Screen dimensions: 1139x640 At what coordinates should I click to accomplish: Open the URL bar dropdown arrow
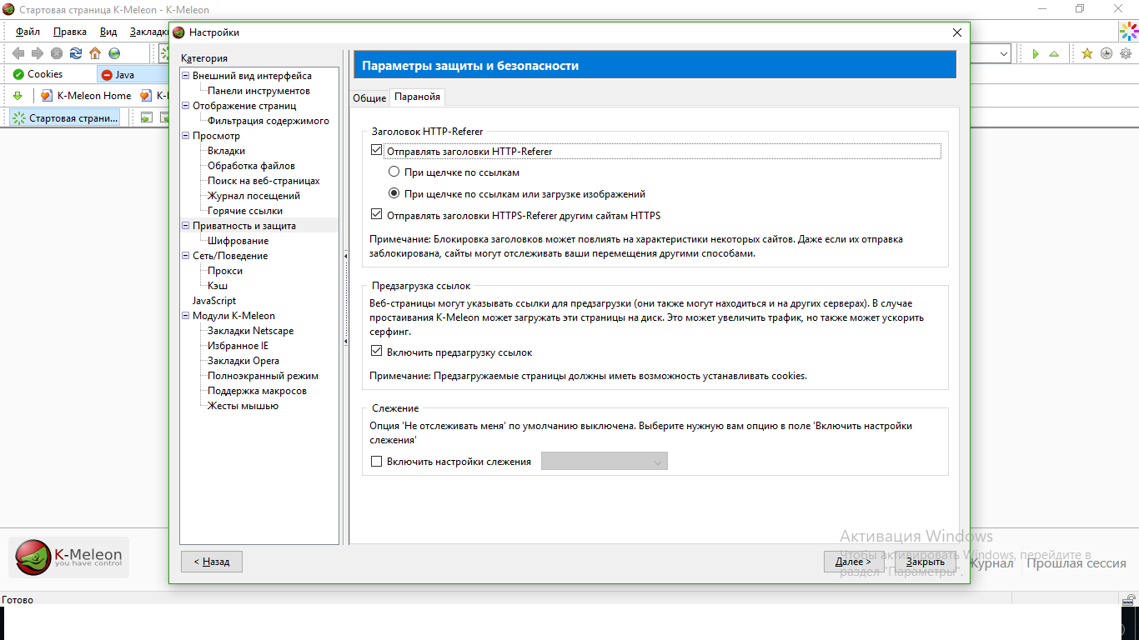[1004, 53]
